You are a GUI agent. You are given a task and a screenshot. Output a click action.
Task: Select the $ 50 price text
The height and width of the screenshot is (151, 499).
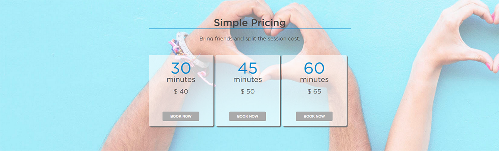(x=247, y=91)
